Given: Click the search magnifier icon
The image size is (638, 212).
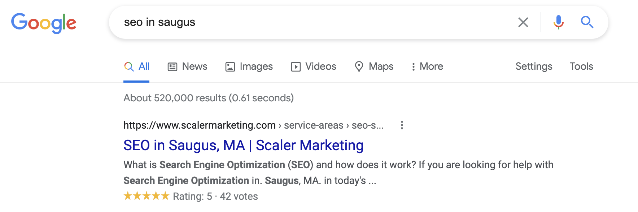Looking at the screenshot, I should 587,22.
